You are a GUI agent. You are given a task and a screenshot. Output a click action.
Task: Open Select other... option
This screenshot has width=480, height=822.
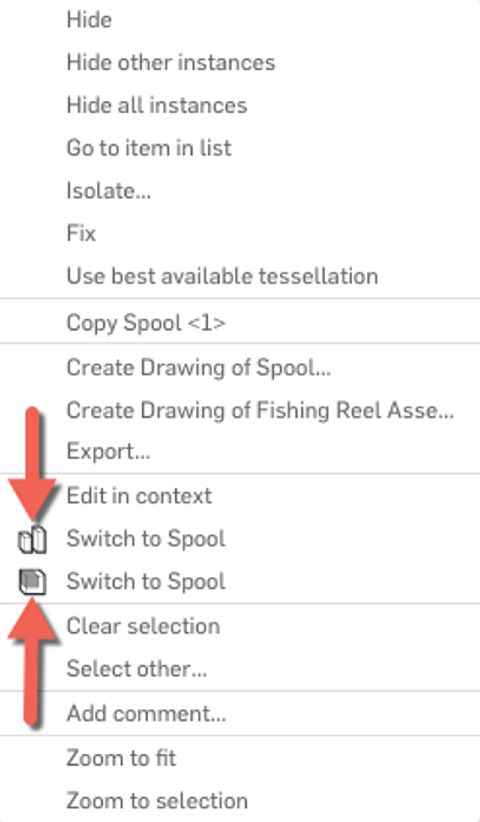click(136, 669)
